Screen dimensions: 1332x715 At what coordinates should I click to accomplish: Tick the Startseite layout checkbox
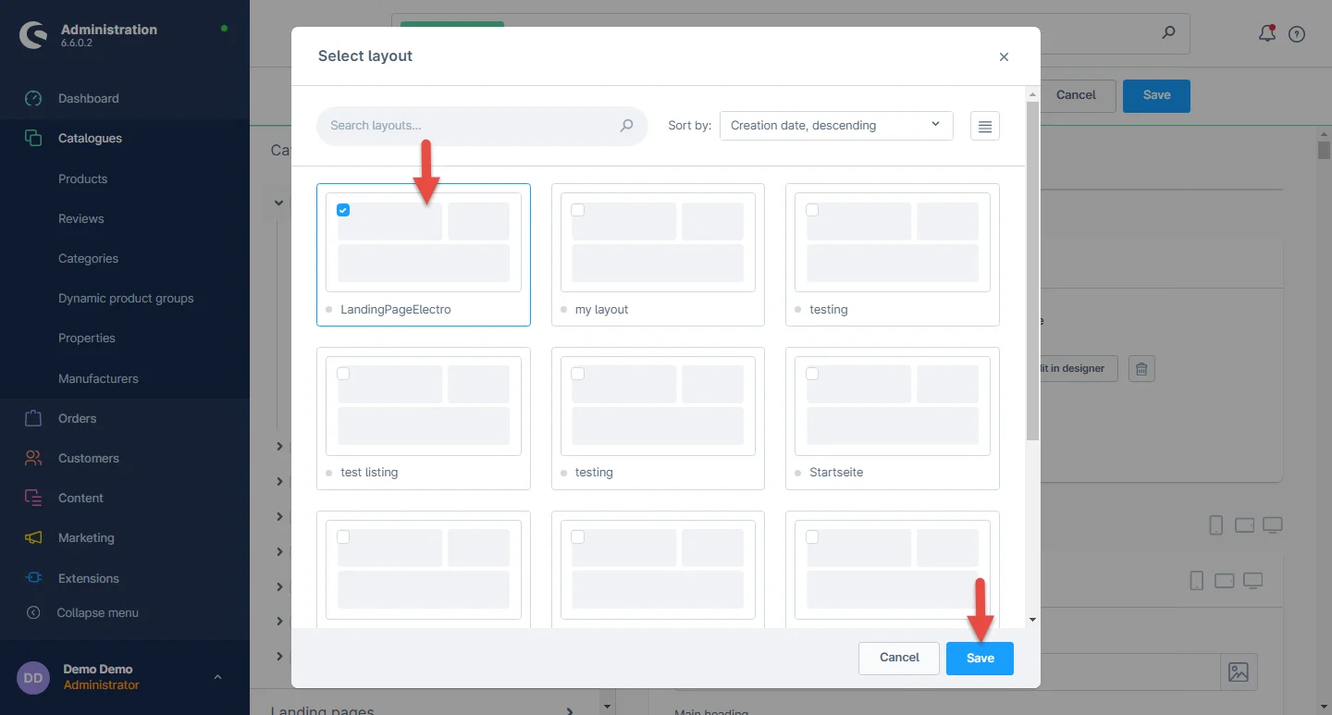tap(812, 374)
